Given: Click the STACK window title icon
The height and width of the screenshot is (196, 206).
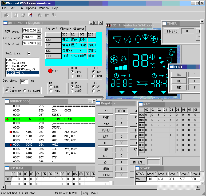Looking at the screenshot, I should coord(137,168).
